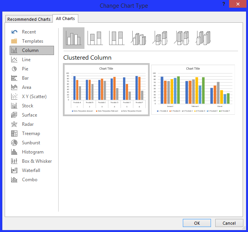This screenshot has height=232, width=248.
Task: Select the Area chart category
Action: pyautogui.click(x=32, y=87)
